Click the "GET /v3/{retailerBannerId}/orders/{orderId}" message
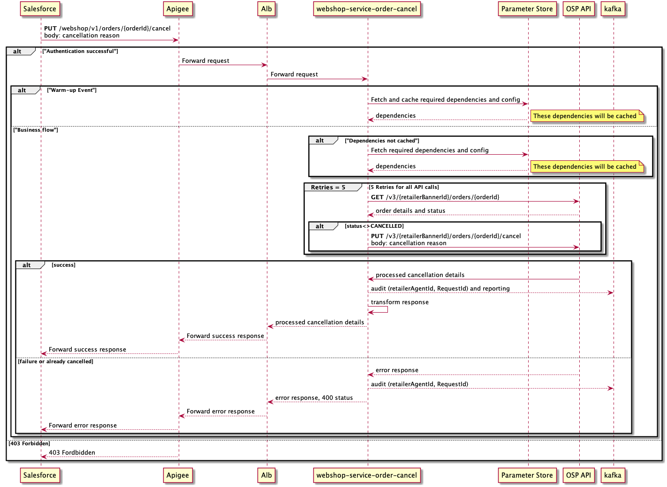The image size is (667, 487). tap(435, 197)
